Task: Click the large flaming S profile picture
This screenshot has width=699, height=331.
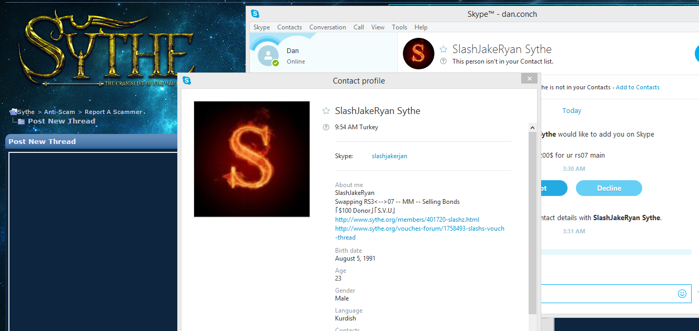Action: tap(252, 159)
